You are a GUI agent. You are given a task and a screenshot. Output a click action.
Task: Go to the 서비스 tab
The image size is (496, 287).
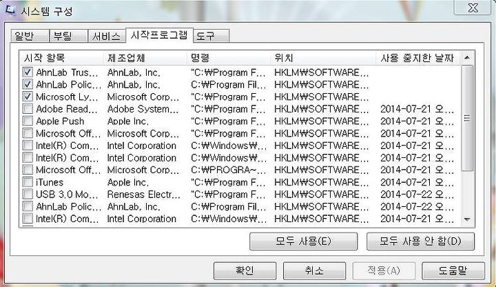pos(107,36)
